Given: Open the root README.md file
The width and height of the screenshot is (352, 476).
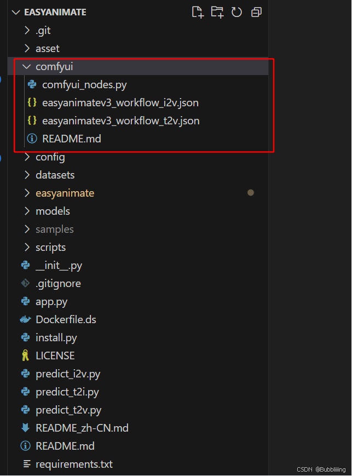Looking at the screenshot, I should click(x=65, y=446).
